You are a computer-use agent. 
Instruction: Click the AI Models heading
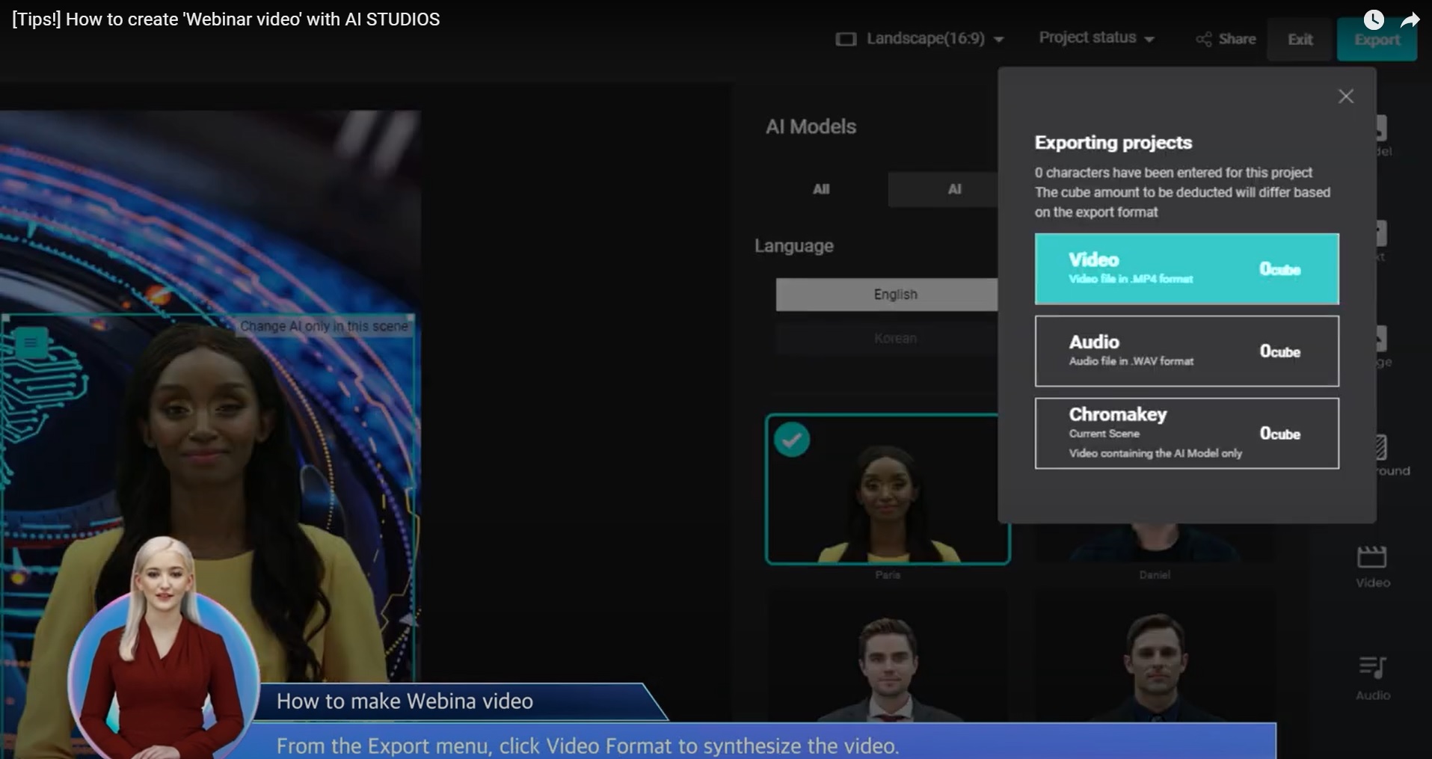click(x=811, y=126)
